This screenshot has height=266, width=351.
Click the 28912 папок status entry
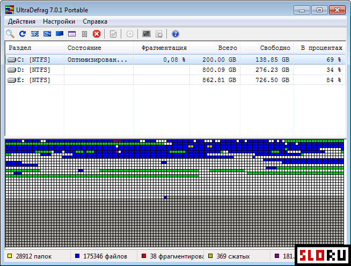(x=34, y=256)
